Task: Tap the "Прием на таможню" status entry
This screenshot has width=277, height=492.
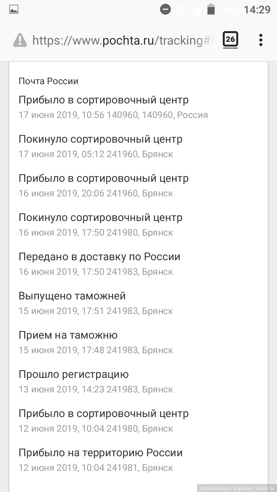Action: (x=68, y=336)
